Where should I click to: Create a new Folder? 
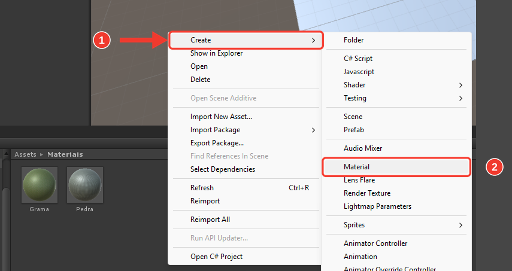pos(396,40)
